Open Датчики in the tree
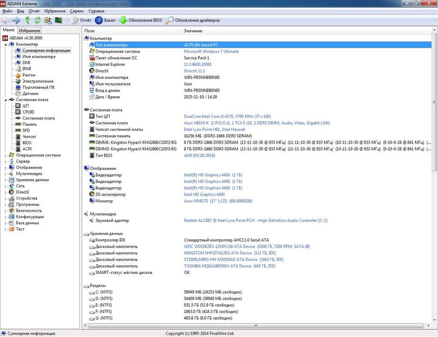The image size is (438, 337). coord(30,93)
